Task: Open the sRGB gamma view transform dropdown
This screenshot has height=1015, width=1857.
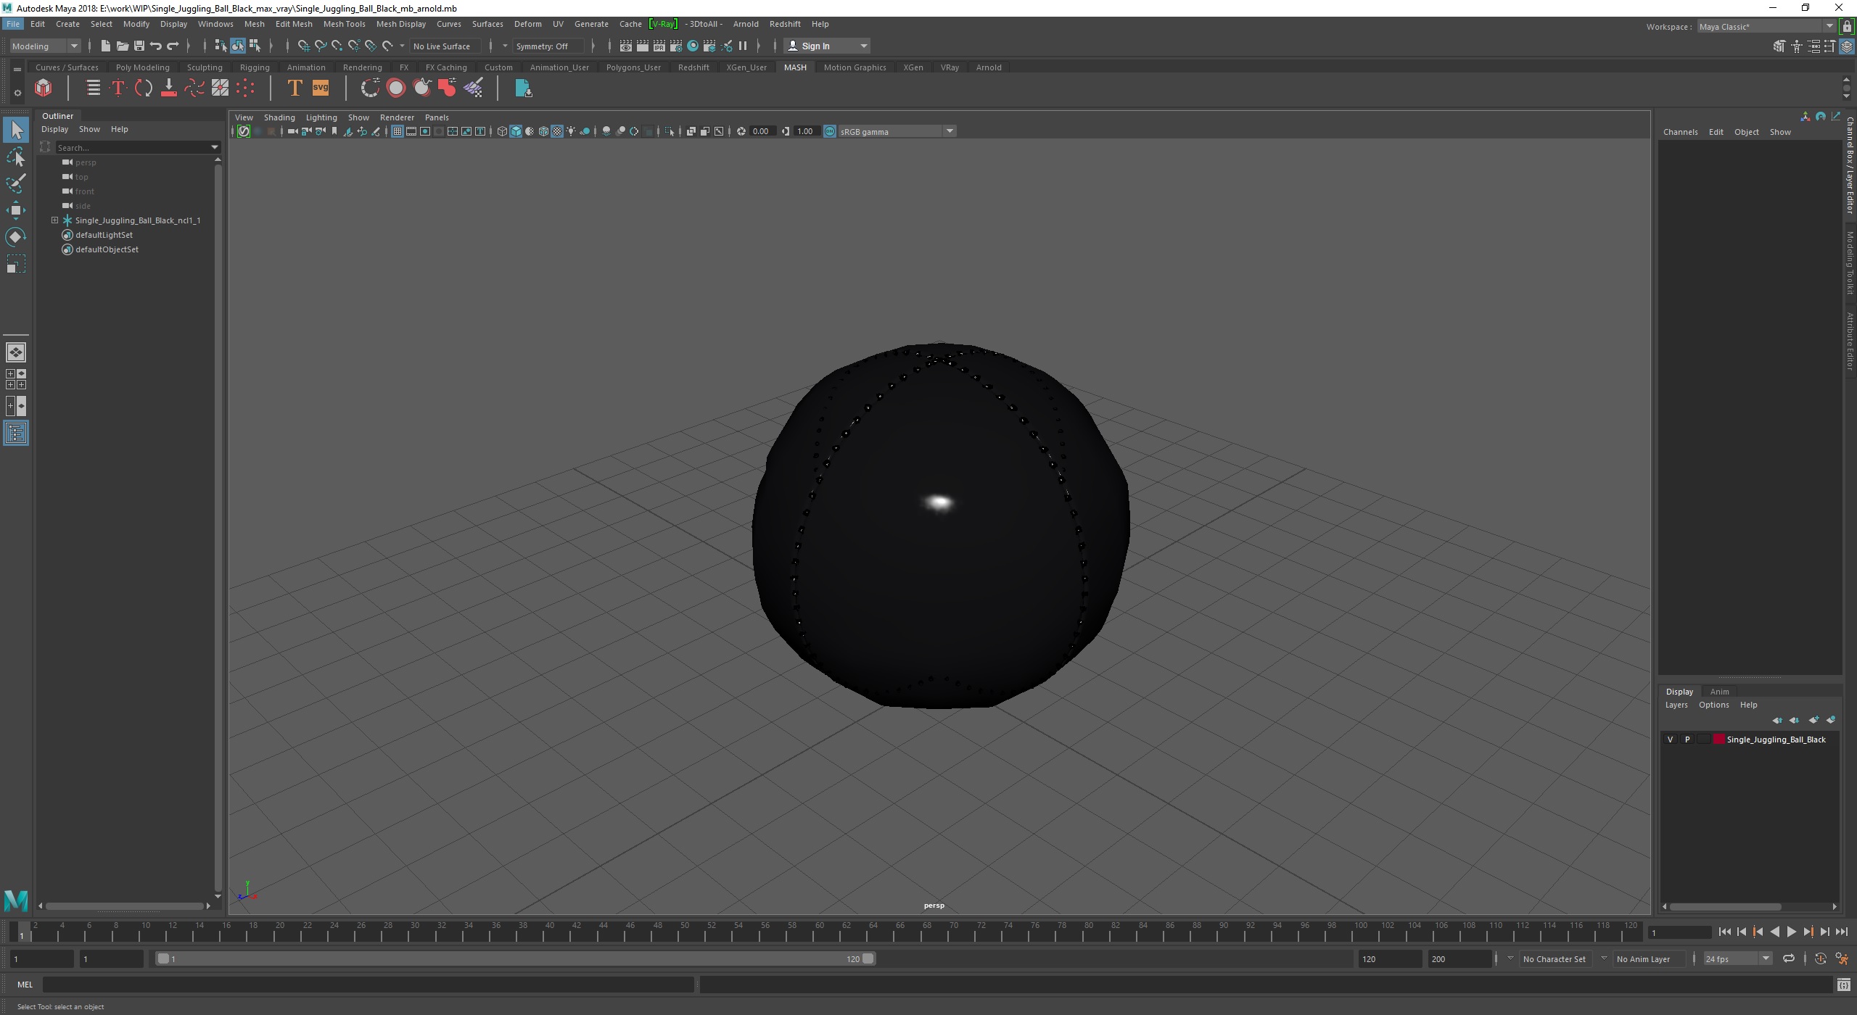Action: (897, 131)
